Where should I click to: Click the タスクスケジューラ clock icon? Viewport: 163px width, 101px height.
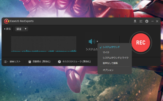pyautogui.click(x=59, y=62)
